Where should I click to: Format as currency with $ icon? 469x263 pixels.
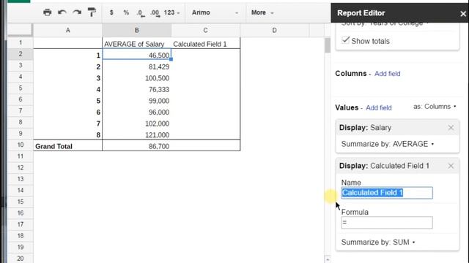(x=111, y=12)
